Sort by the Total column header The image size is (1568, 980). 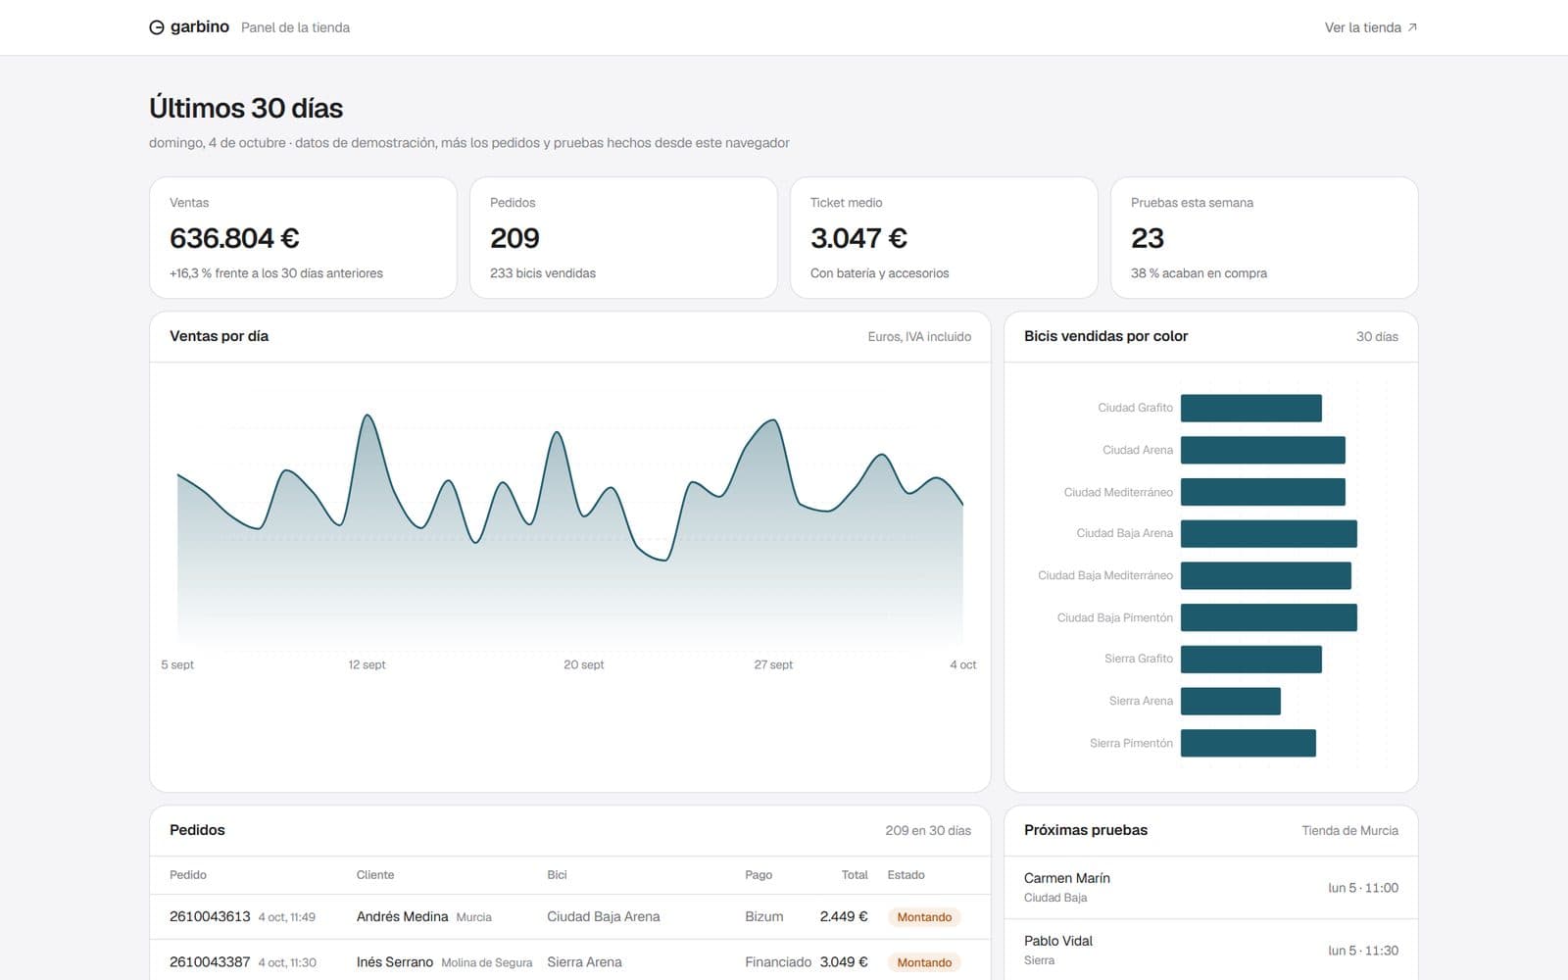click(x=855, y=874)
